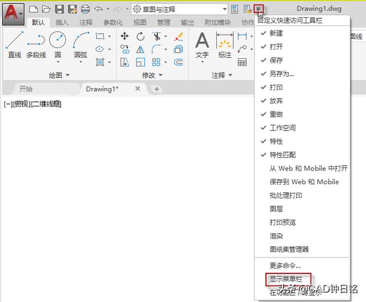Expand the 绘图 panel
The height and width of the screenshot is (302, 366).
pyautogui.click(x=59, y=75)
